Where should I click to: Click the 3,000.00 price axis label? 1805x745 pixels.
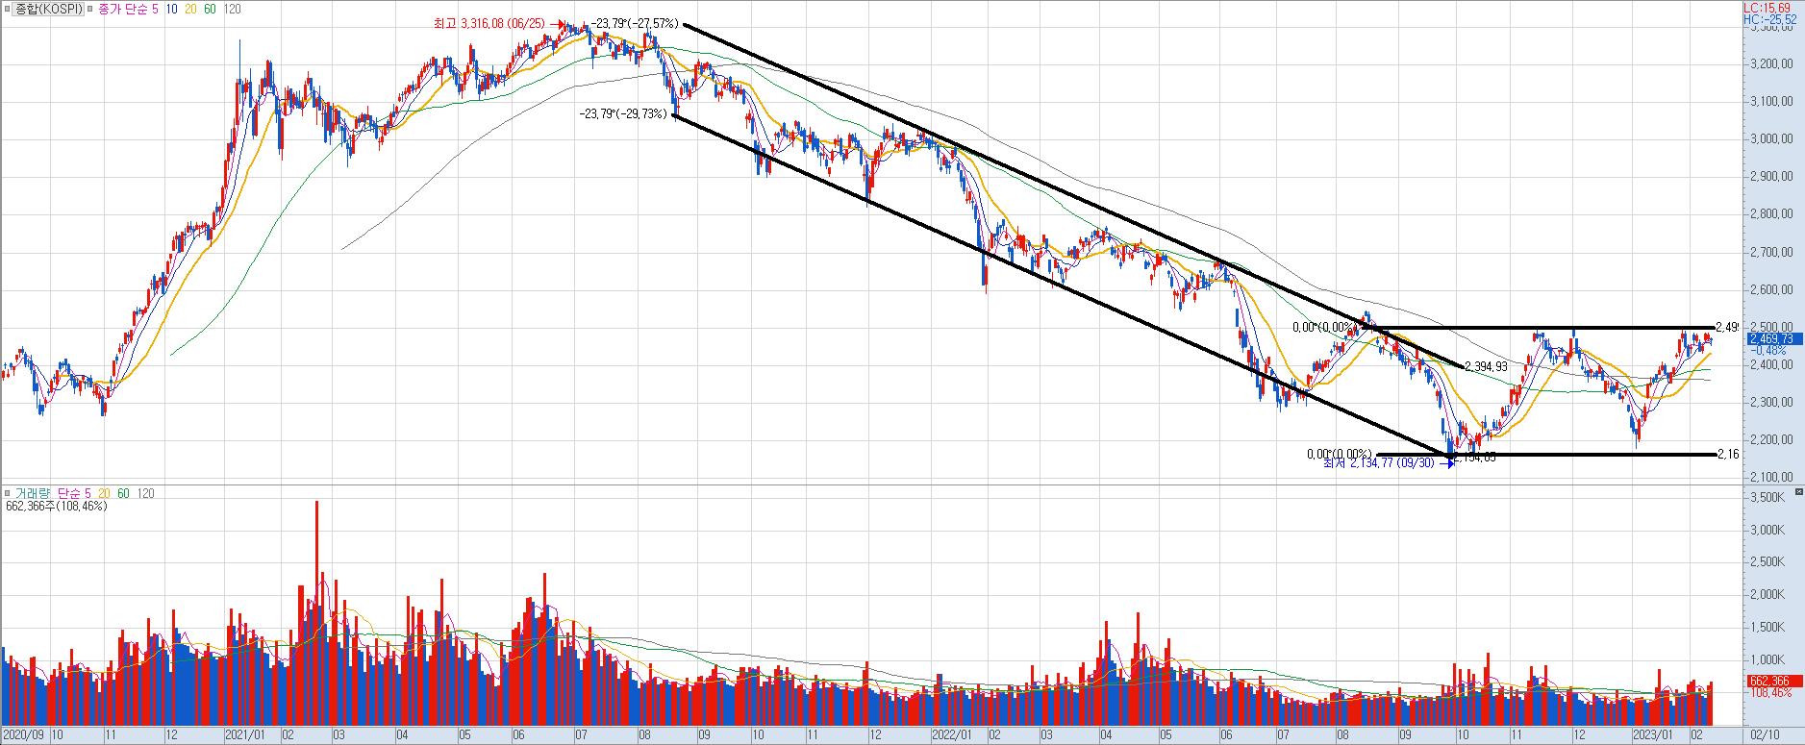click(1771, 138)
